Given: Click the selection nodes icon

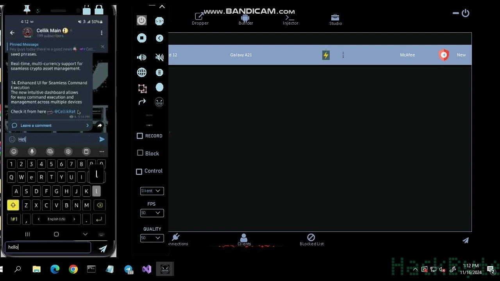Looking at the screenshot, I should click(x=142, y=89).
